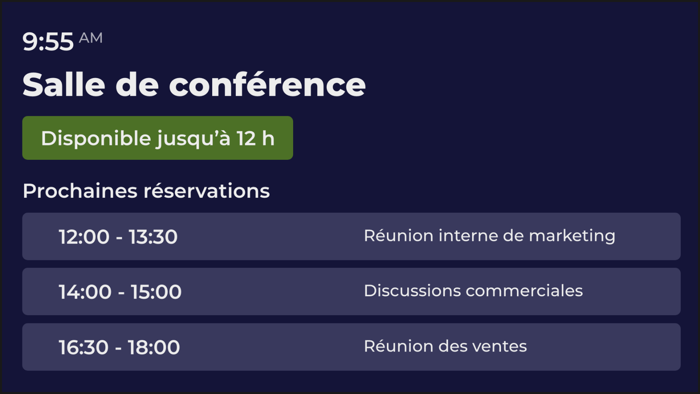Expand the 12:00 - 13:30 reservation row

pos(350,237)
